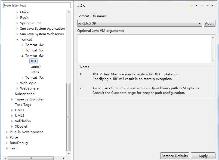Select the Validation label
This screenshot has width=219, height=160.
(x=23, y=121)
